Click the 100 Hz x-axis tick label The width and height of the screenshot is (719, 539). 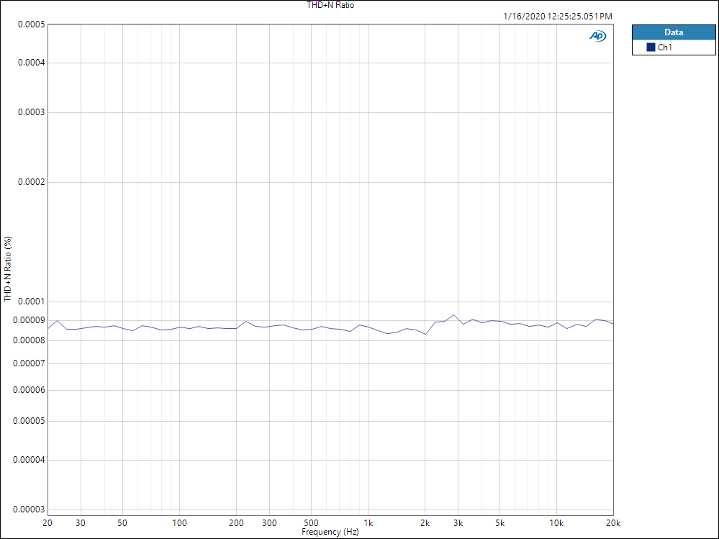(179, 523)
